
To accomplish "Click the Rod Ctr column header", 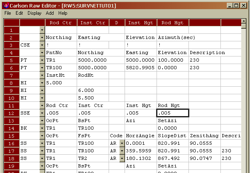I will (61, 23).
